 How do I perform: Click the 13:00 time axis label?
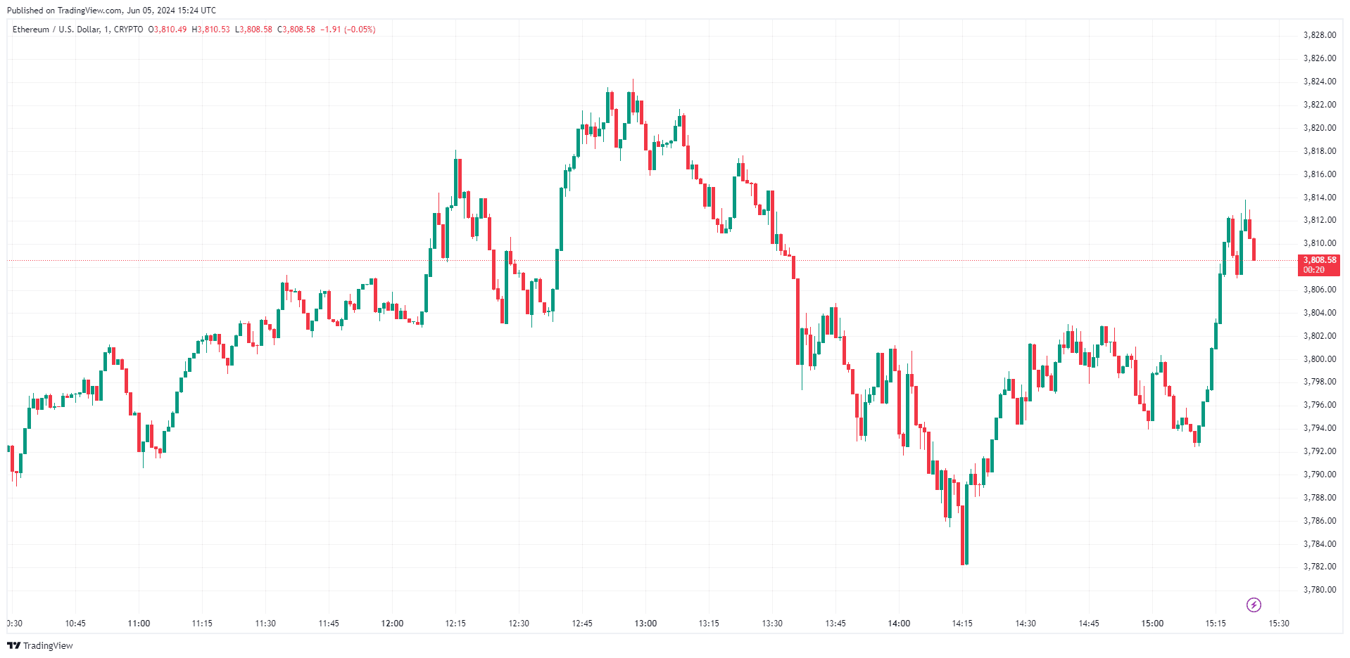coord(645,624)
